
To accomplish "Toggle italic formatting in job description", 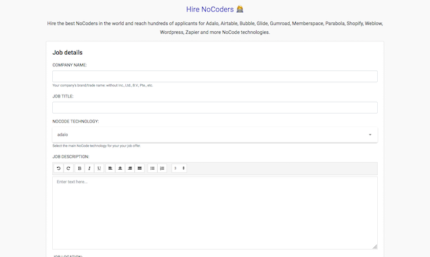I will pyautogui.click(x=89, y=168).
